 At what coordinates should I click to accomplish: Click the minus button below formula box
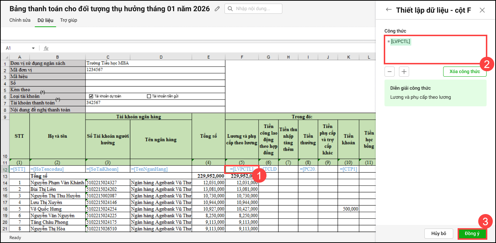click(390, 72)
